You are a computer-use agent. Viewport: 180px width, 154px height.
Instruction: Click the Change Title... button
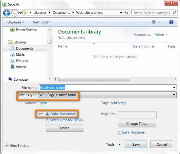[137, 124]
